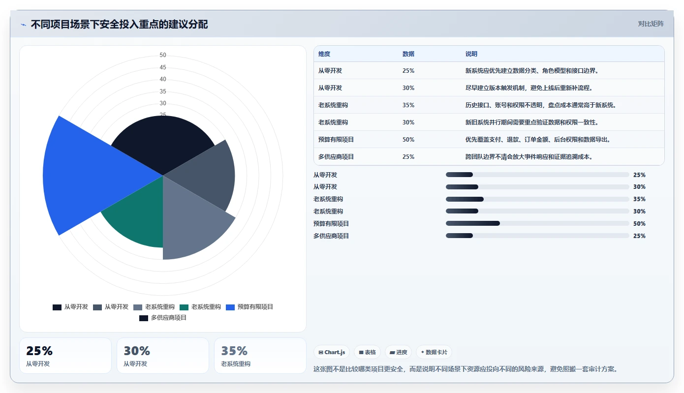Viewport: 684px width, 393px height.
Task: Click the 50 axis label atop the chart
Action: (x=163, y=55)
